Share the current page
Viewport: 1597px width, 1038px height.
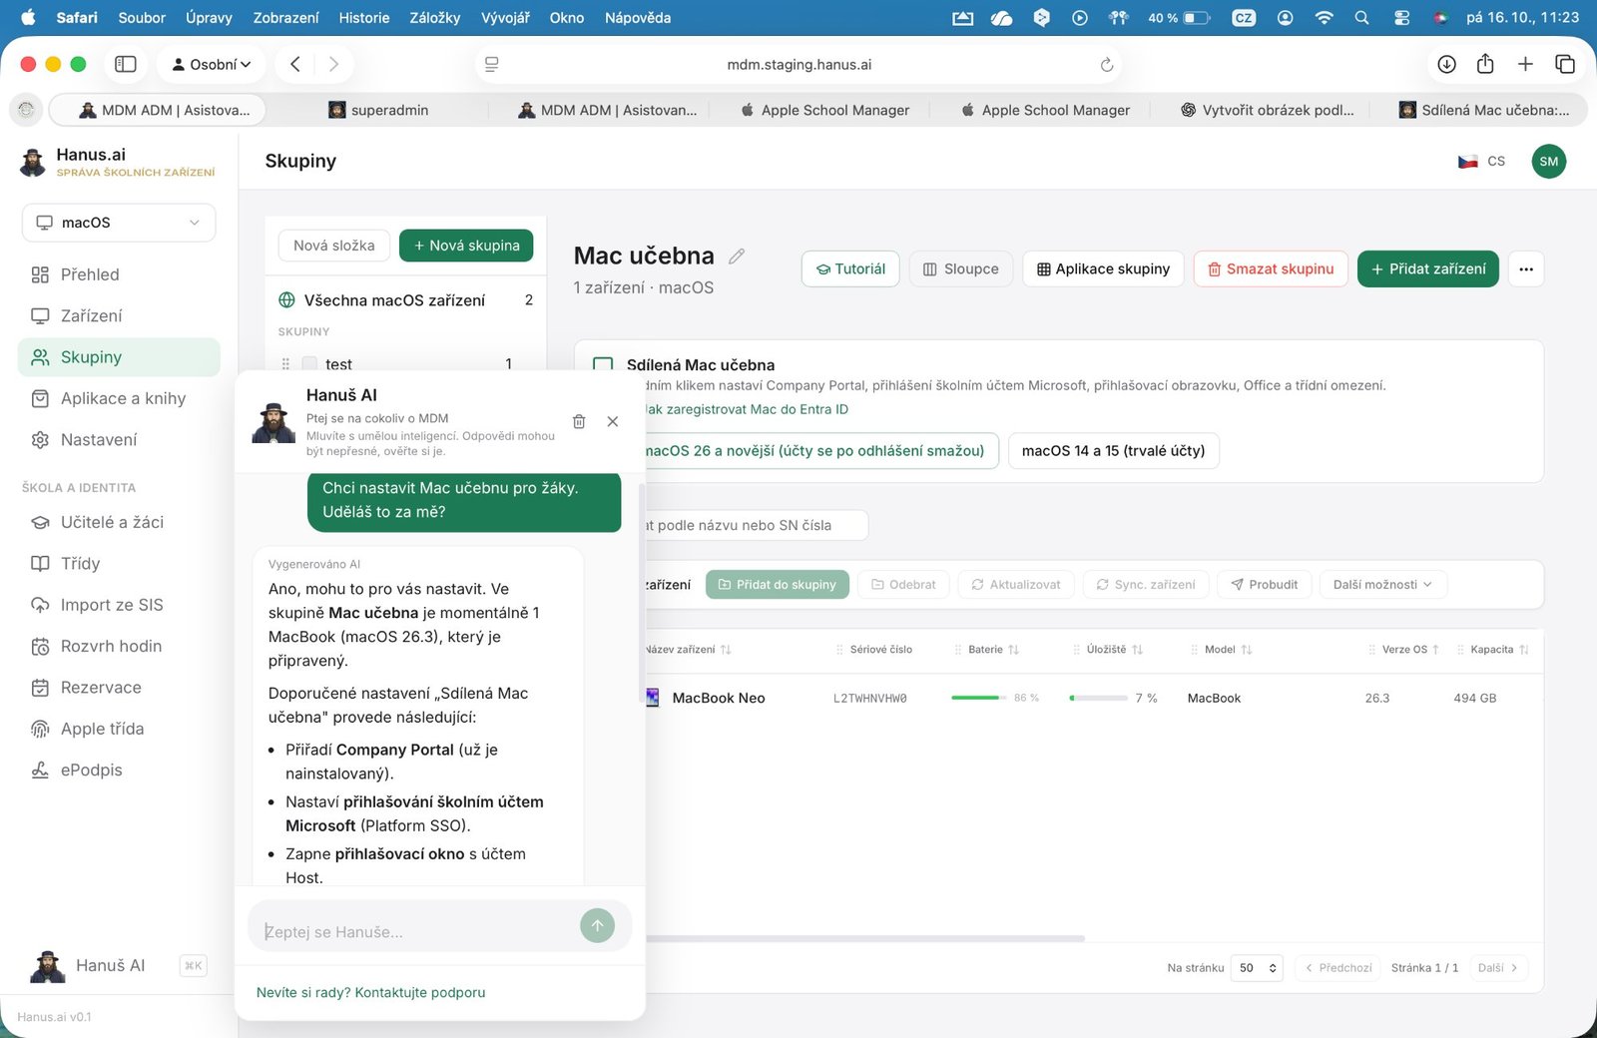(x=1485, y=64)
